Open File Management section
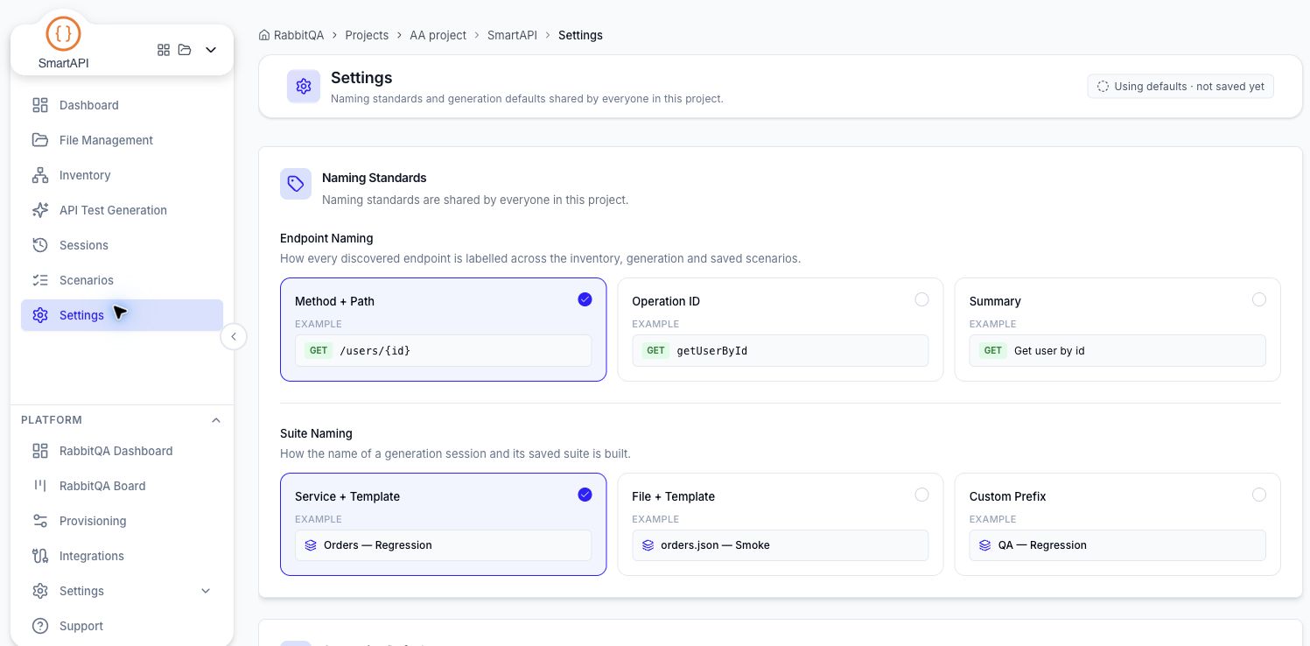The width and height of the screenshot is (1310, 646). point(122,140)
